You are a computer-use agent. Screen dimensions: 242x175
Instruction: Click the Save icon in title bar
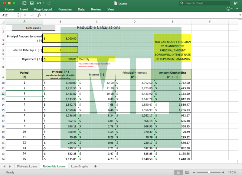click(32, 3)
